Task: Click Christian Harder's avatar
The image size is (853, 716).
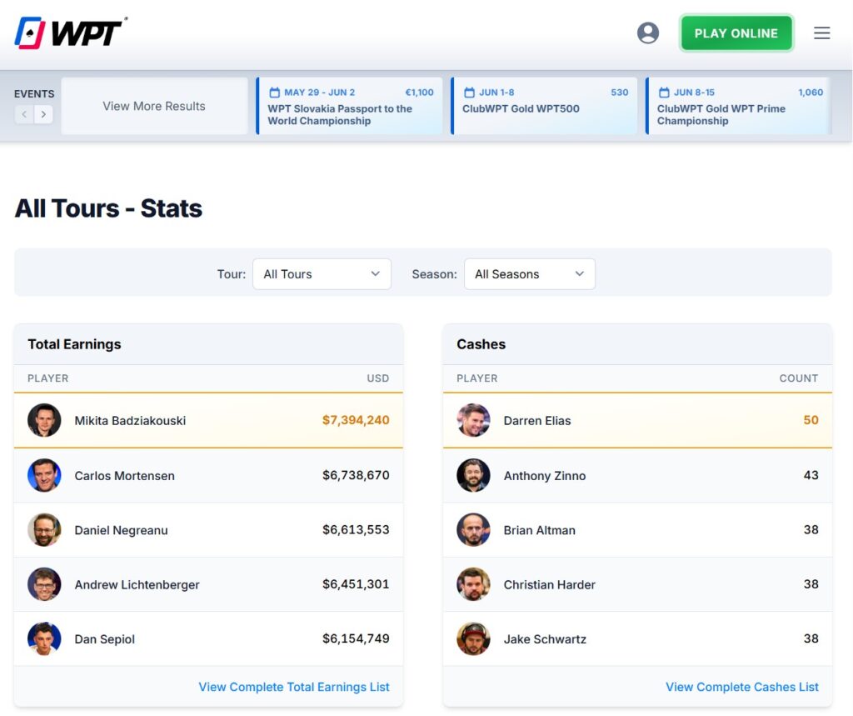Action: click(473, 584)
